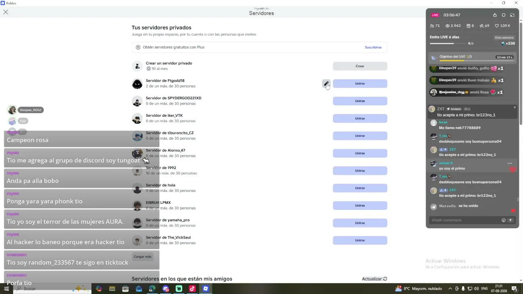Click the Objetivo del LIVE progress bar
523x294 pixels.
476,60
